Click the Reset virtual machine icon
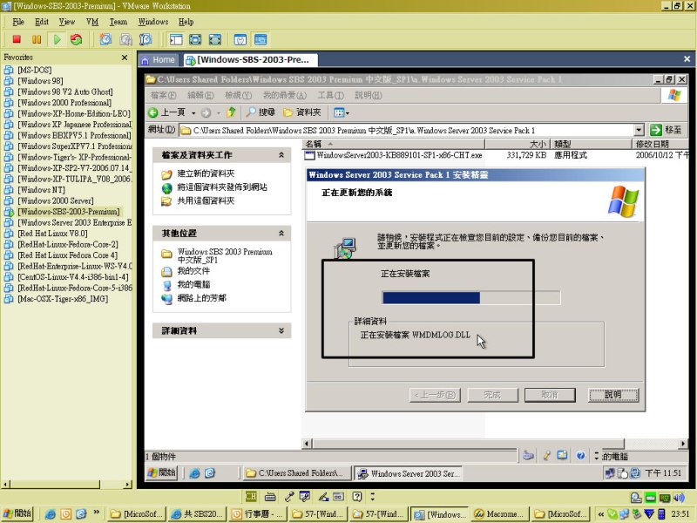 pyautogui.click(x=77, y=39)
